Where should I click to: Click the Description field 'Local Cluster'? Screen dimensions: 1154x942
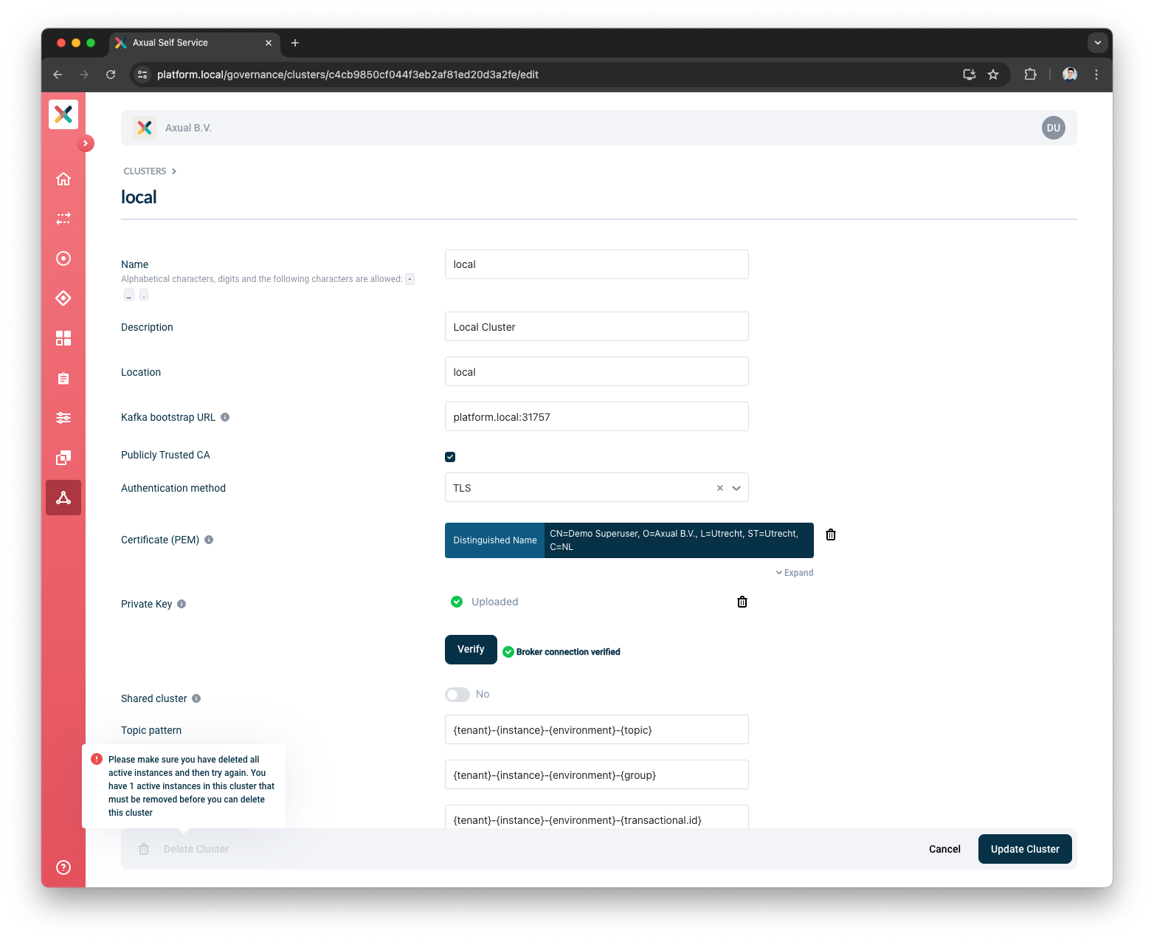[x=597, y=326]
